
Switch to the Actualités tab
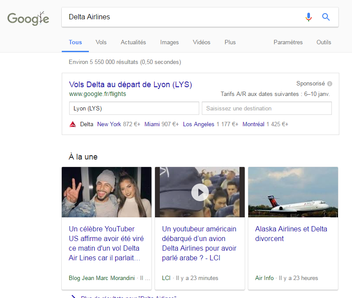133,43
